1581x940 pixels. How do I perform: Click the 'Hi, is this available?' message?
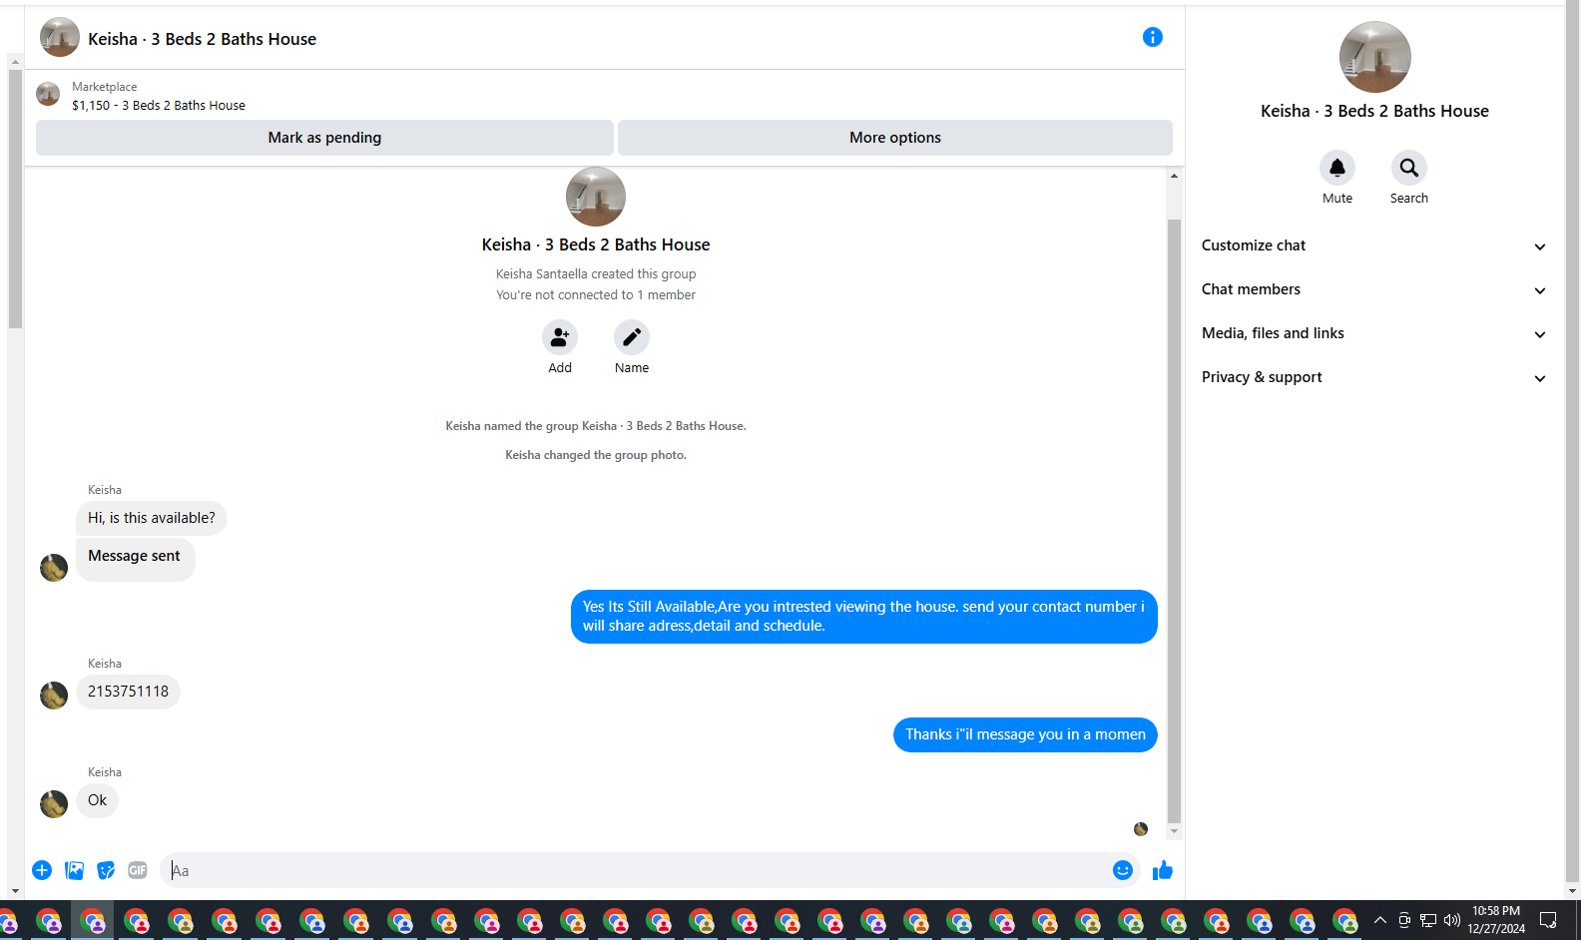152,518
